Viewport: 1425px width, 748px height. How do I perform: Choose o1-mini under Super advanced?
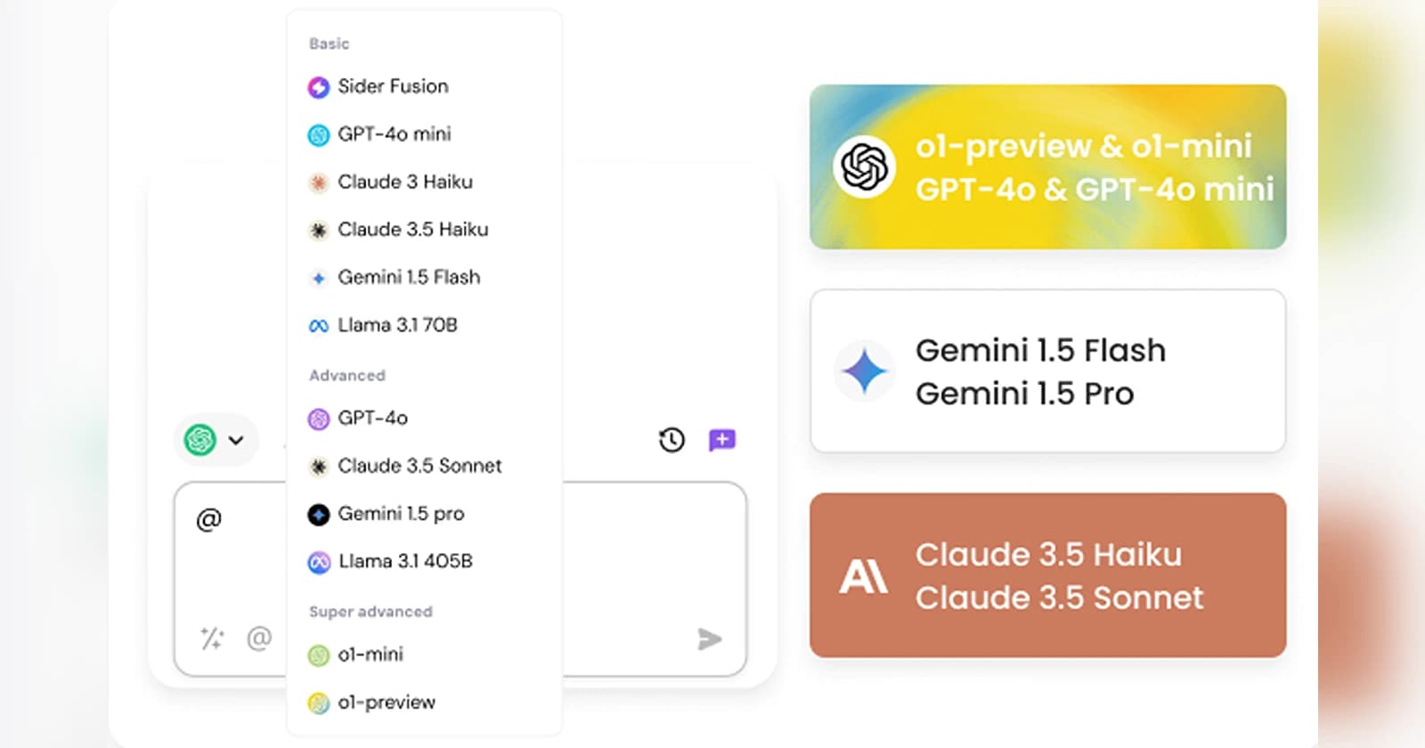click(370, 654)
